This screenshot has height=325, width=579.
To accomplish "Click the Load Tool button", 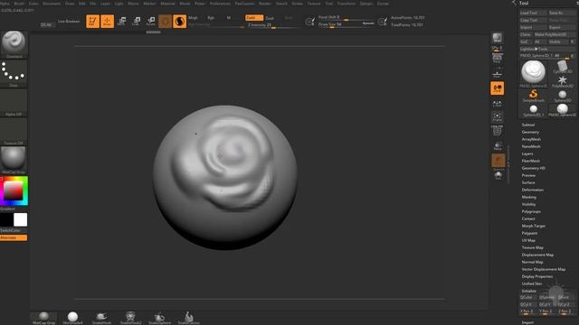I will tap(533, 13).
